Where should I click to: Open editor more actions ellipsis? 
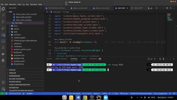click(174, 8)
